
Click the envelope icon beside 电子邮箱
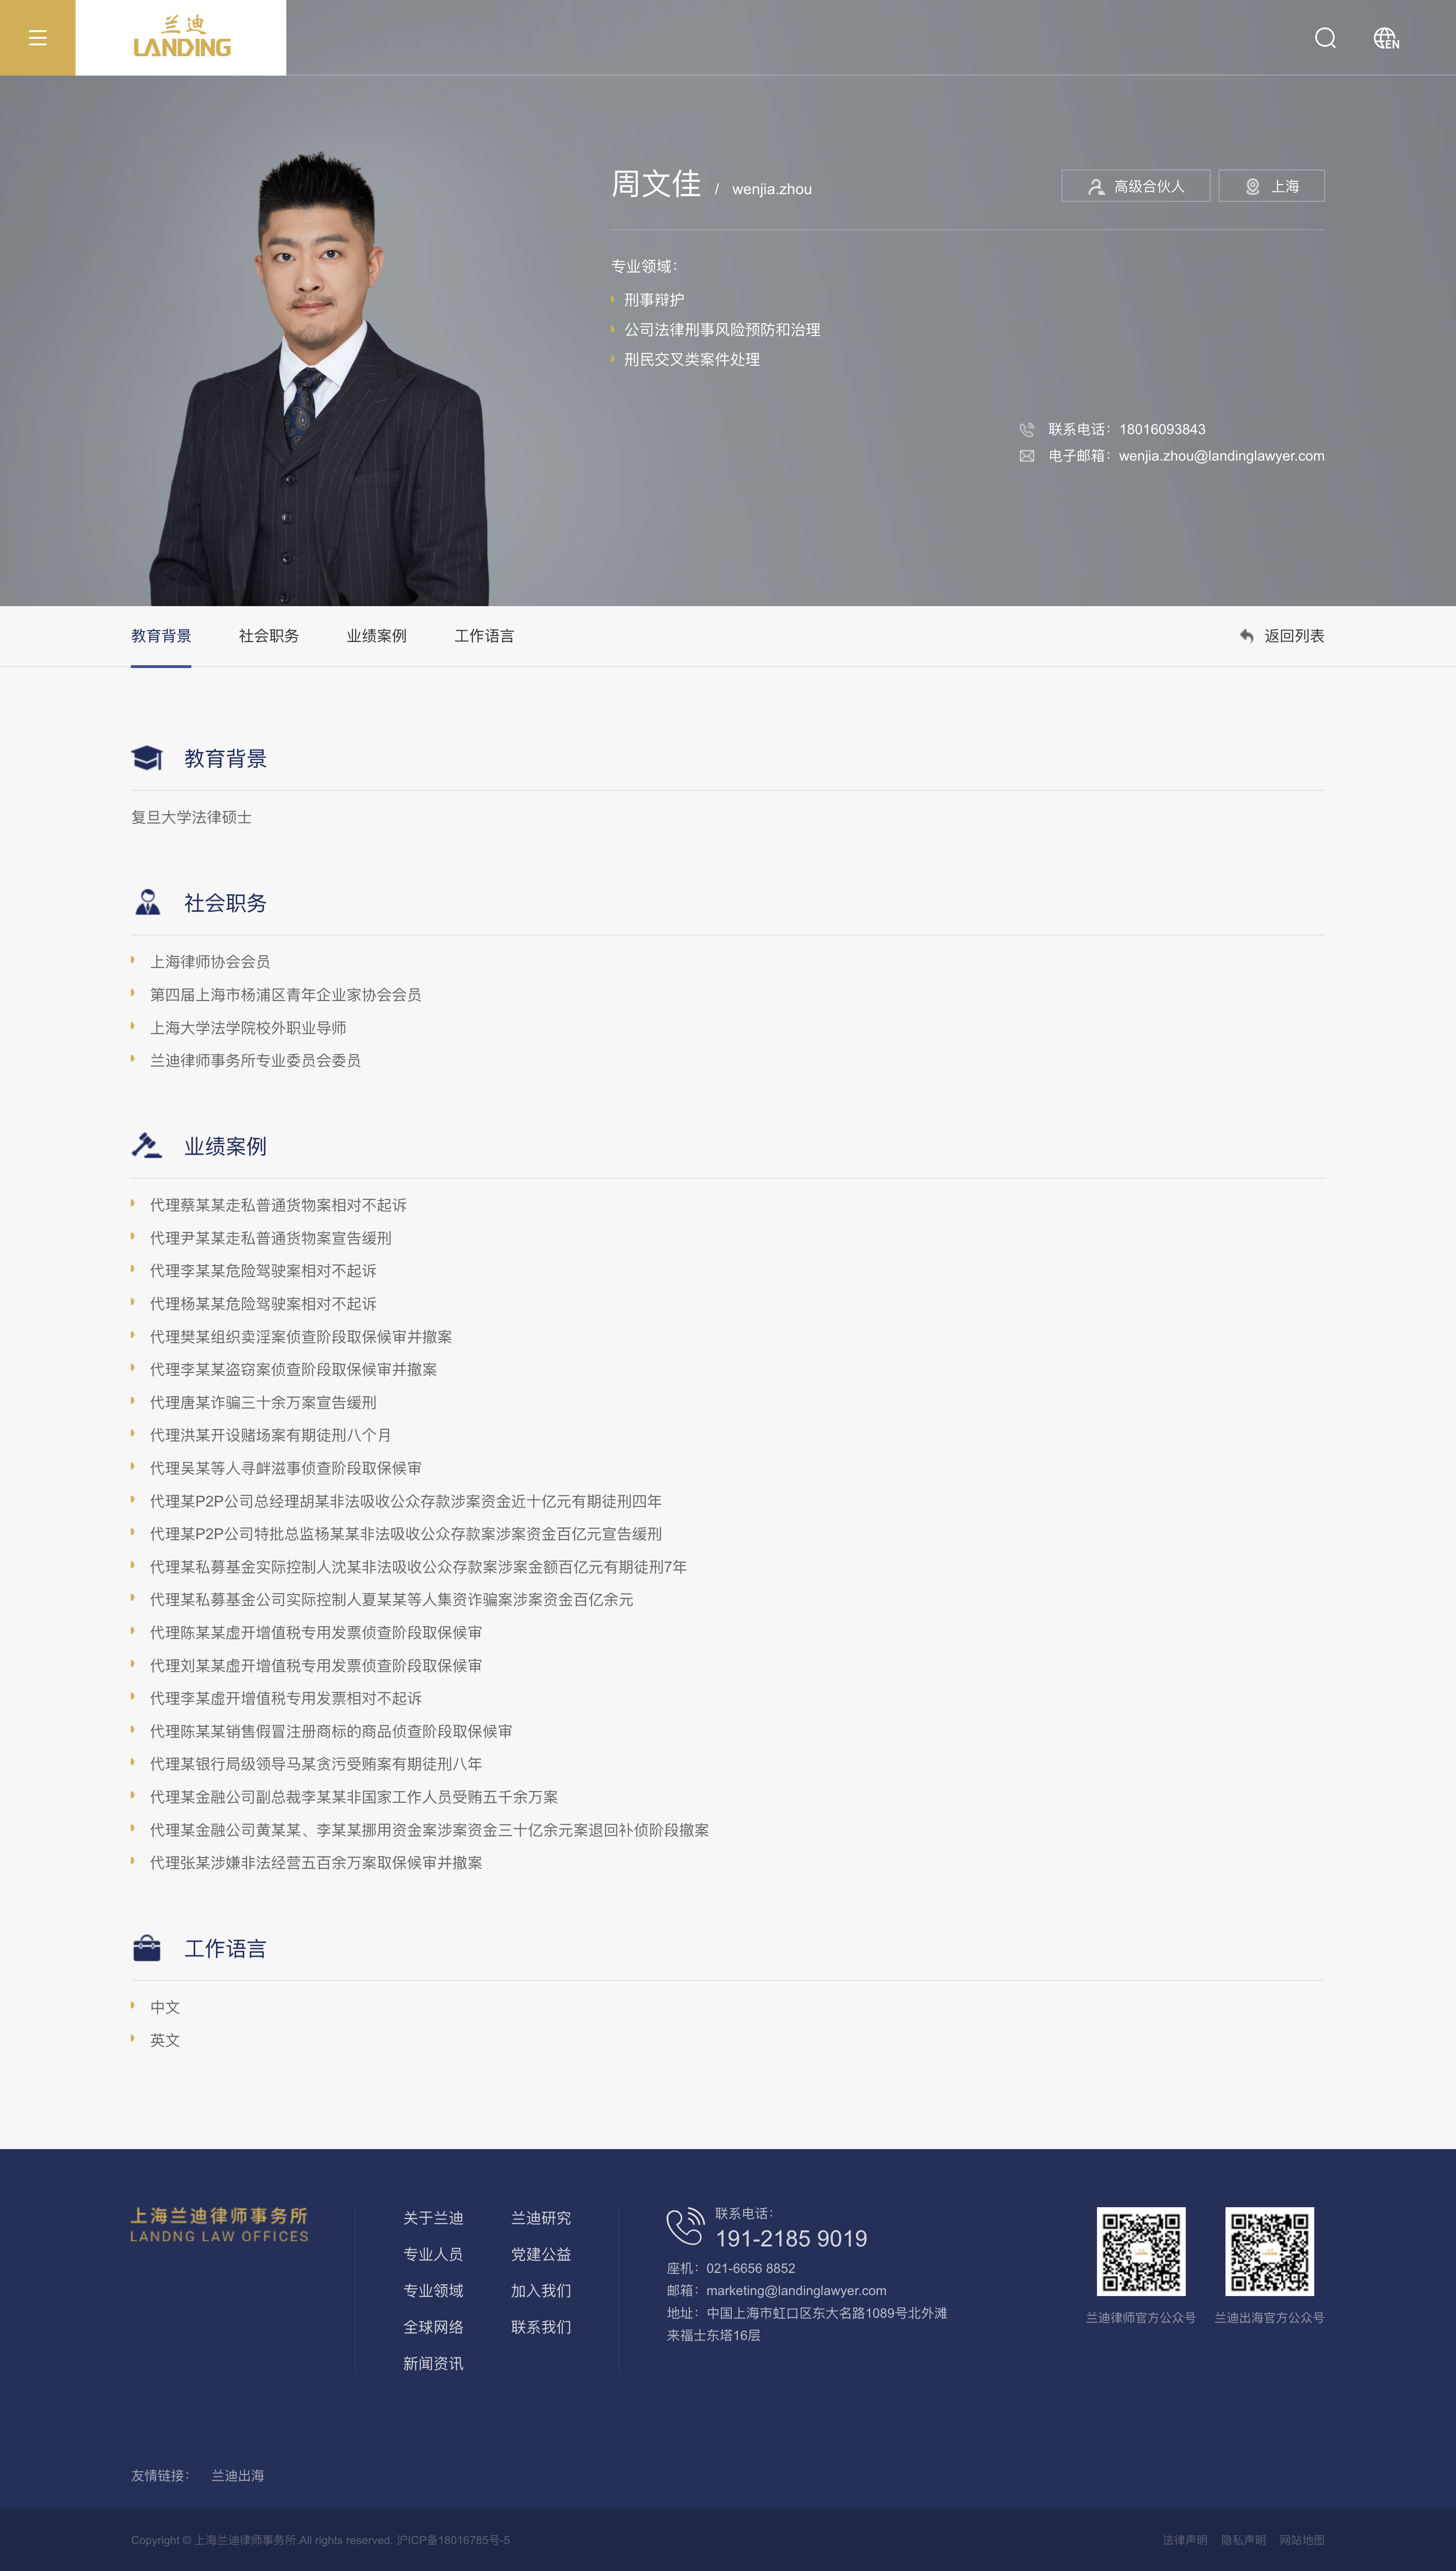click(1026, 456)
